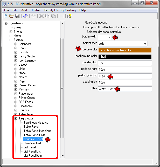Image resolution: width=160 pixels, height=167 pixels.
Task: Click the Copy toolbar icon
Action: coord(47,16)
